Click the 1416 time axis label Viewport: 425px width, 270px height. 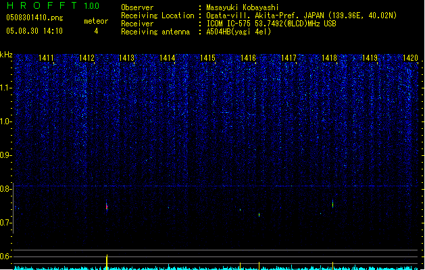[x=248, y=58]
